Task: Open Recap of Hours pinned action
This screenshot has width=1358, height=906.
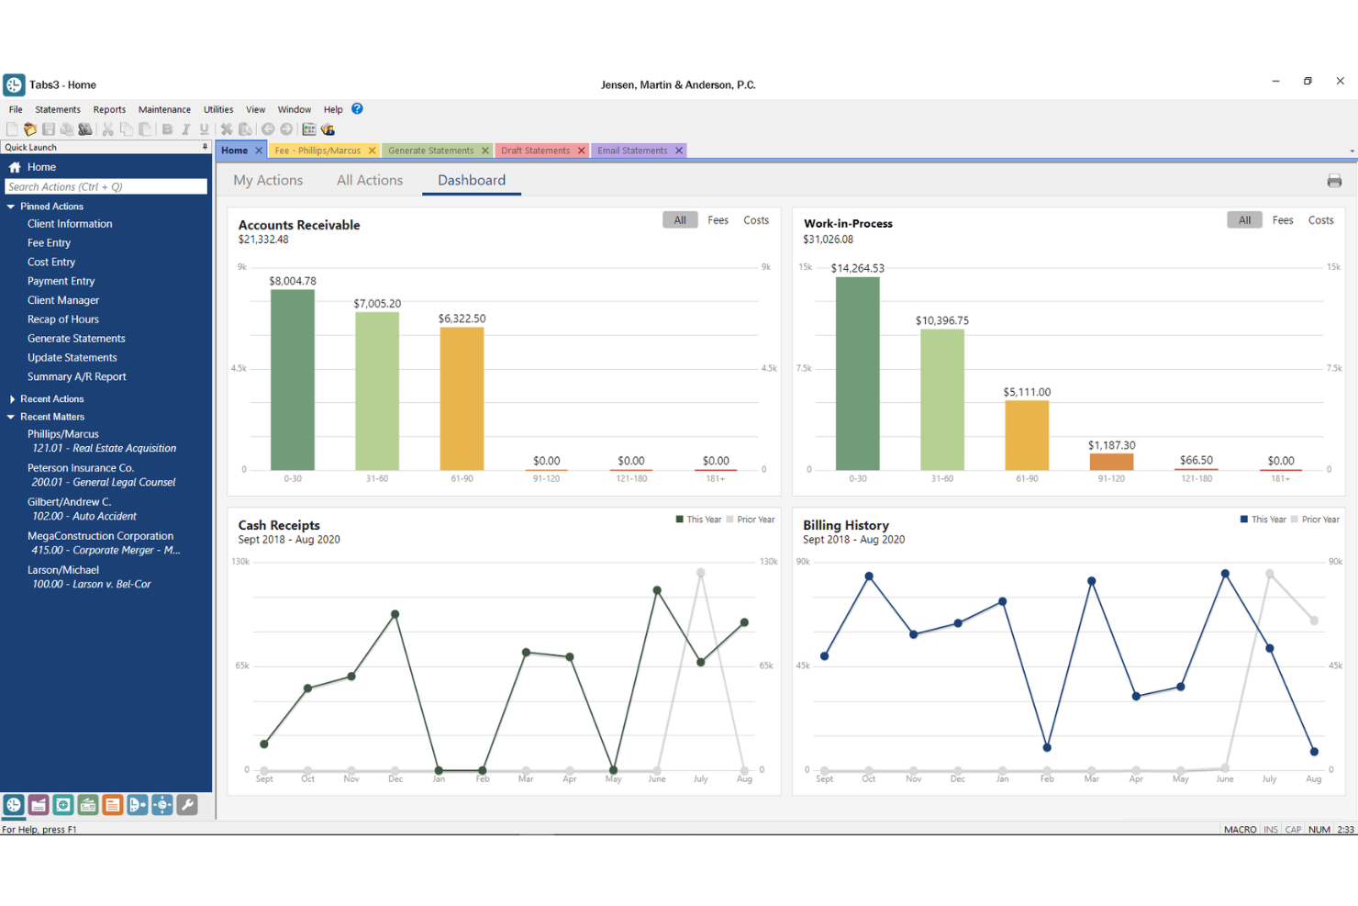Action: pyautogui.click(x=62, y=319)
